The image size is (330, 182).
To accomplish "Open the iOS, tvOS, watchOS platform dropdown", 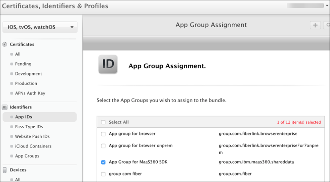I will pyautogui.click(x=40, y=27).
